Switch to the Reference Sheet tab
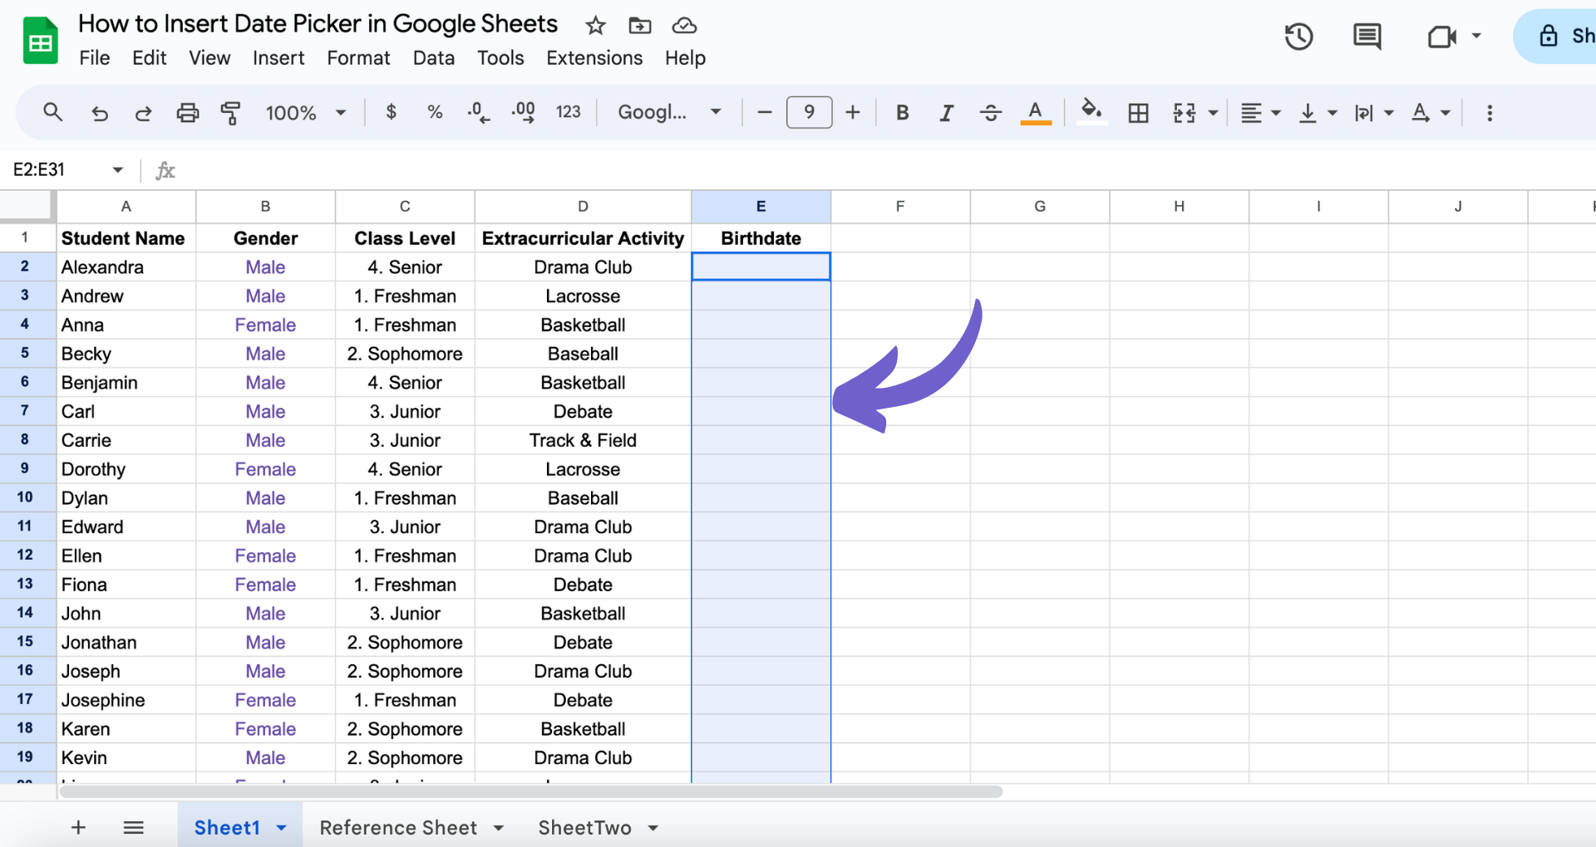The height and width of the screenshot is (847, 1596). pos(397,827)
